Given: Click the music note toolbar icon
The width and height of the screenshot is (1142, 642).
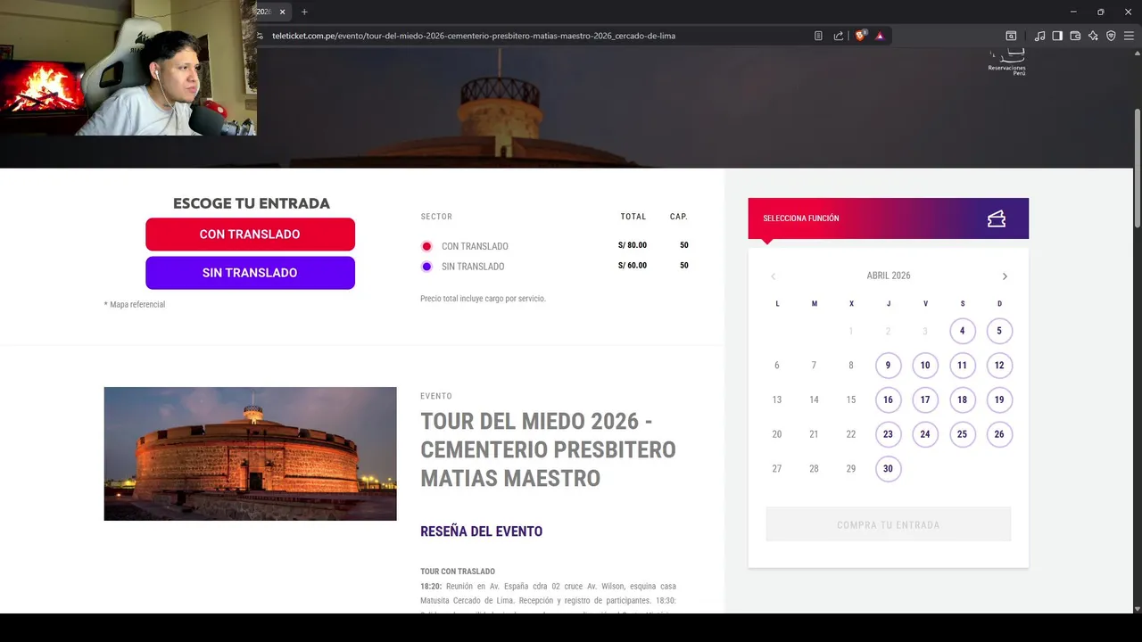Looking at the screenshot, I should [1039, 36].
